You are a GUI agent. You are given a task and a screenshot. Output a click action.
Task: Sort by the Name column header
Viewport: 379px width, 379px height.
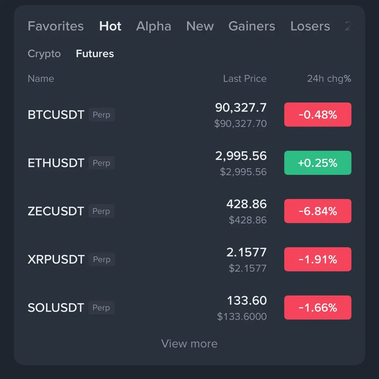click(x=41, y=79)
